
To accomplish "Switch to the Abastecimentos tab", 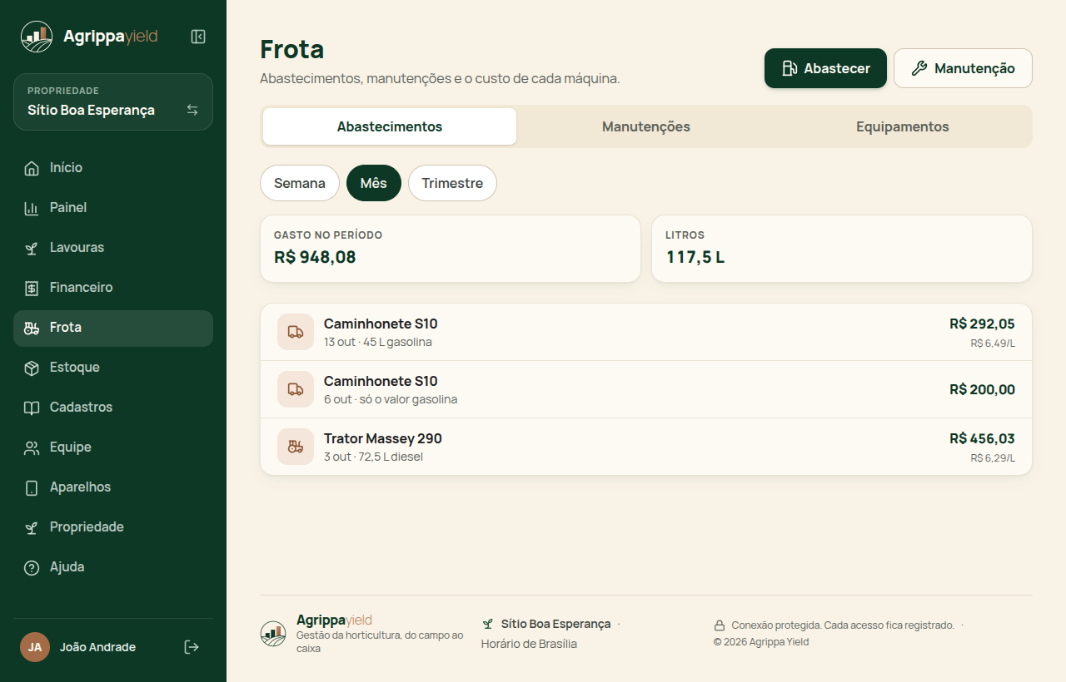I will 390,126.
